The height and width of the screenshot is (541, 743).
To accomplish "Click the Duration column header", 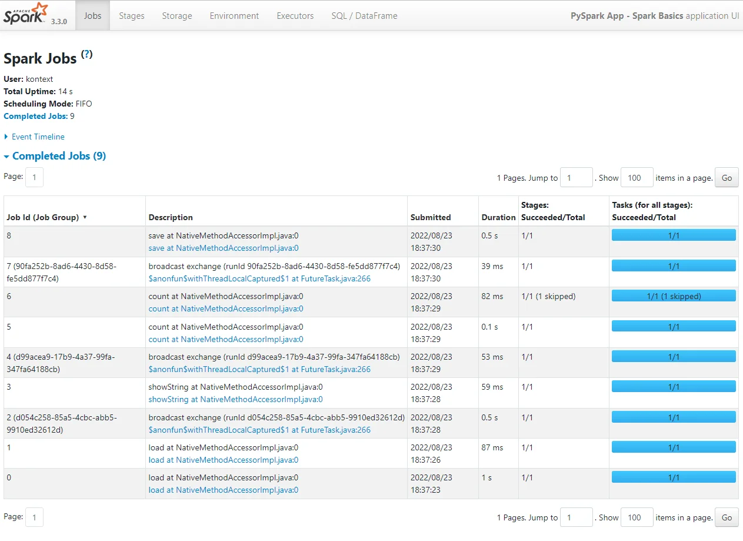I will [498, 217].
